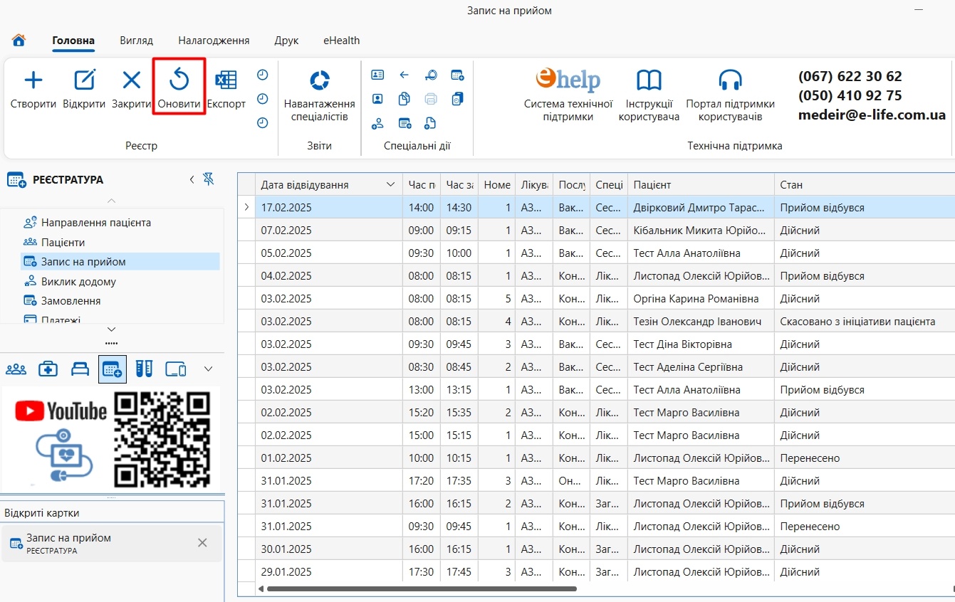Click the calendar-plus icon in Спеціальні дії
The width and height of the screenshot is (955, 602).
(458, 75)
